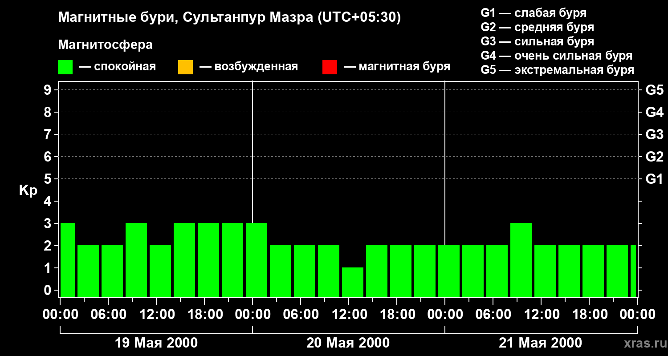Click the y-axis value 1
668x356 pixels.
48,268
